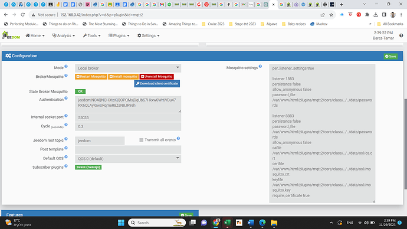Open tab search dropdown arrow
This screenshot has height=229, width=407.
[365, 4]
